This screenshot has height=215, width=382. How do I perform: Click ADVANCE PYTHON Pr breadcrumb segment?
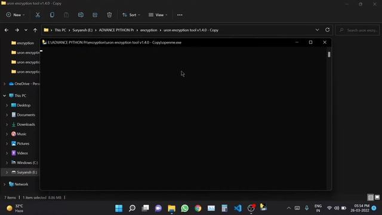point(116,30)
